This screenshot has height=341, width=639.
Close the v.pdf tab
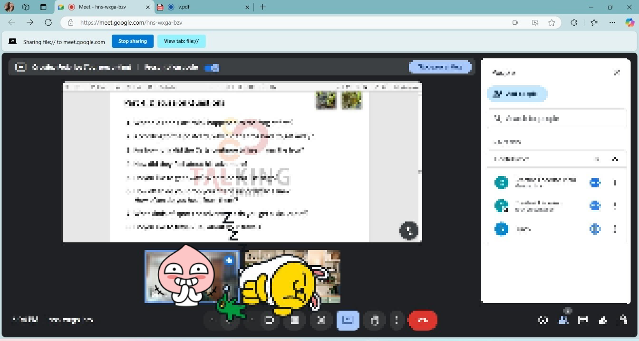[247, 7]
